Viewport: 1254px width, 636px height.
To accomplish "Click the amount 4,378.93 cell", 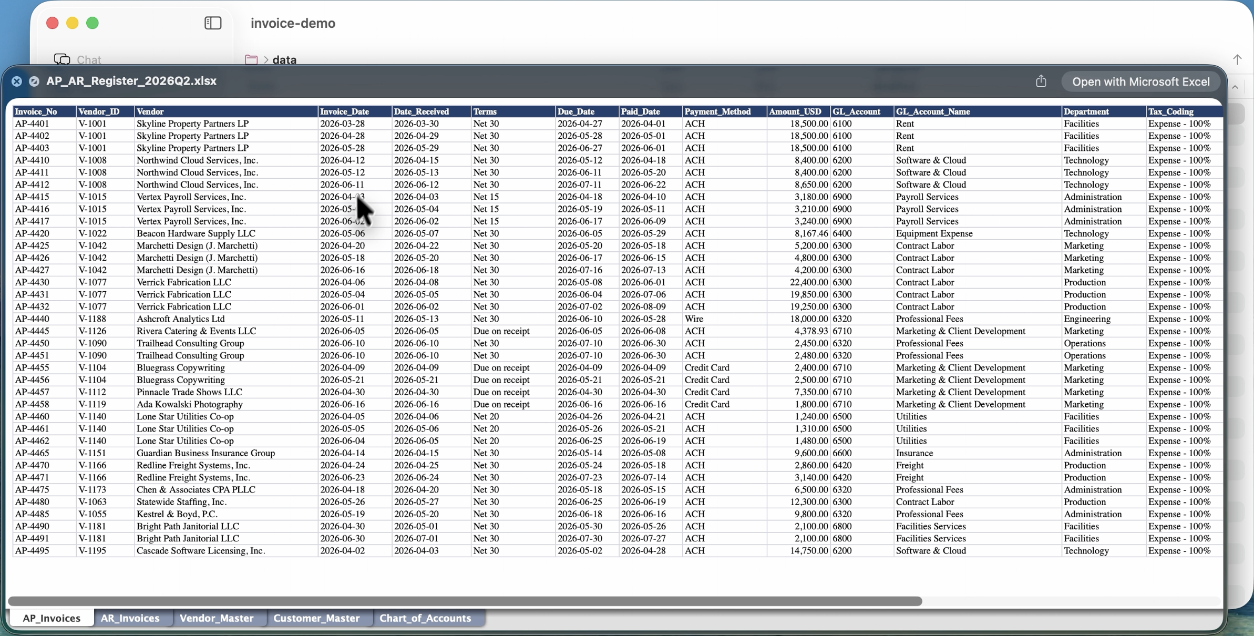I will (x=798, y=331).
